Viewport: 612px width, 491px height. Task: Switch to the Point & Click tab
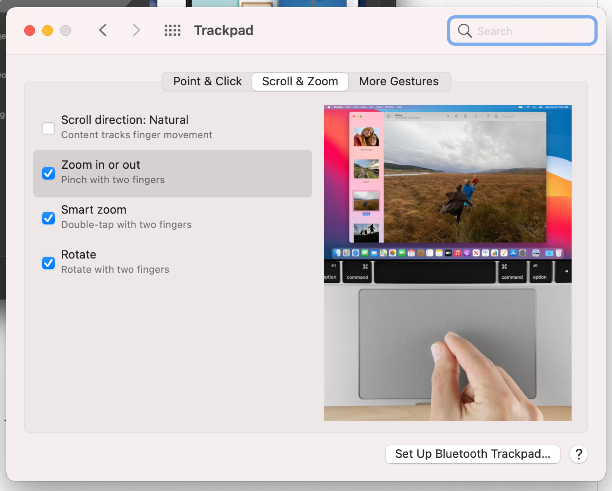tap(207, 81)
